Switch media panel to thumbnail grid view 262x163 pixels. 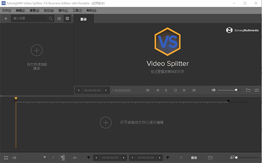67,18
